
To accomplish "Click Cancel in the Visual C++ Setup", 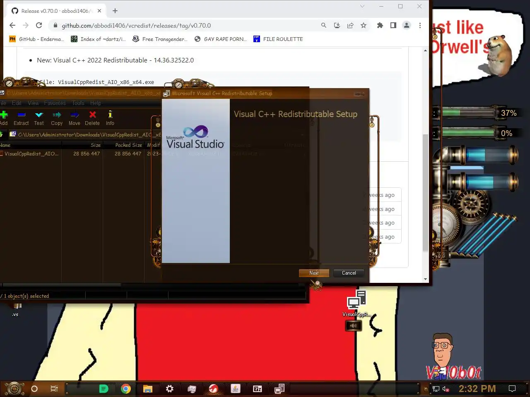I will coord(349,273).
